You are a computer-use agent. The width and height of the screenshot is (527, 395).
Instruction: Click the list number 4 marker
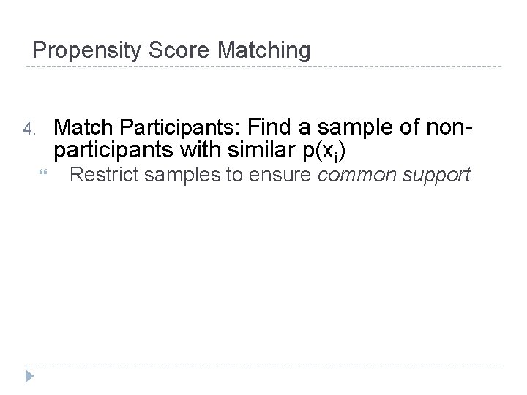[29, 130]
